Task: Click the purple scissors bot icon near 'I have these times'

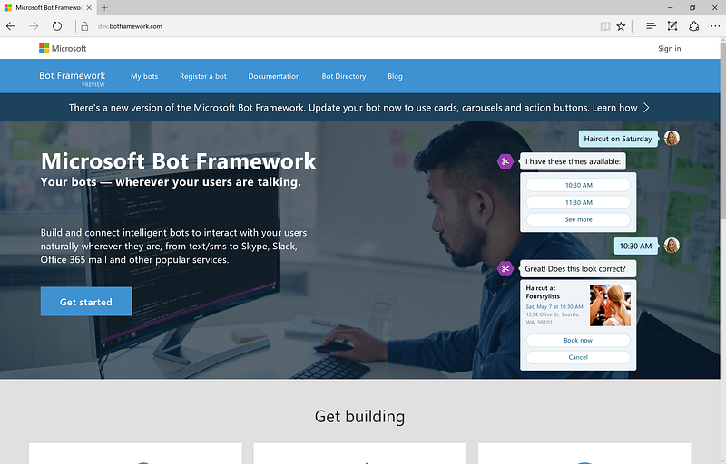Action: pos(505,161)
